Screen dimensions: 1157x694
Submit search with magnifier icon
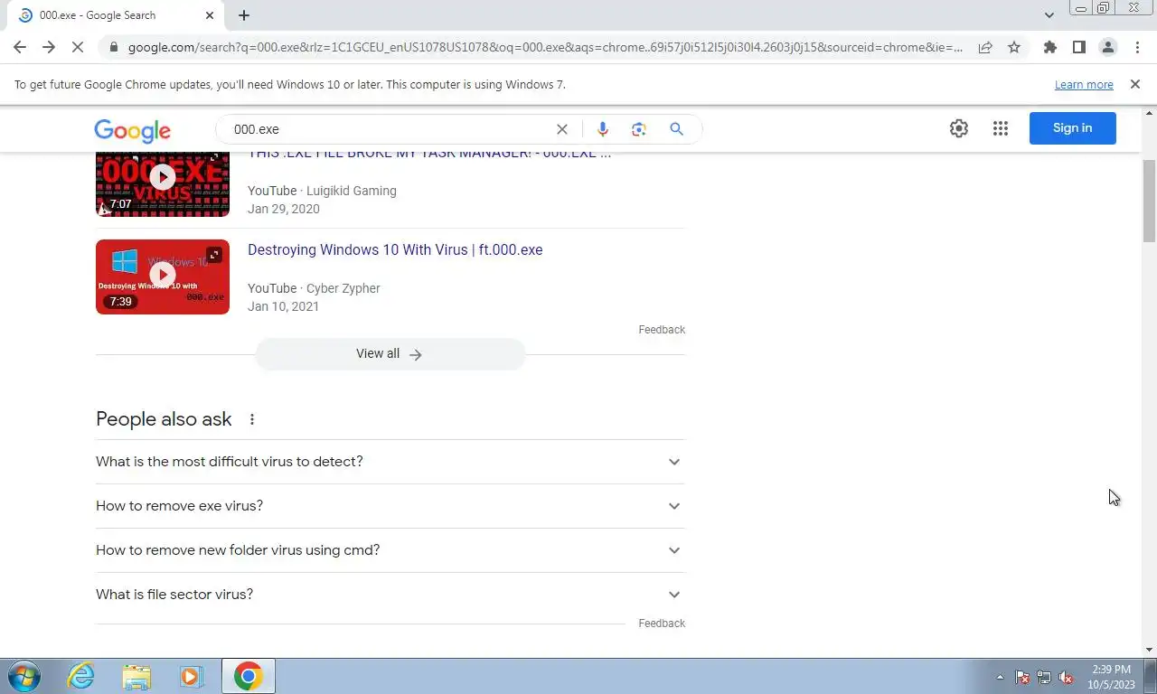(676, 129)
